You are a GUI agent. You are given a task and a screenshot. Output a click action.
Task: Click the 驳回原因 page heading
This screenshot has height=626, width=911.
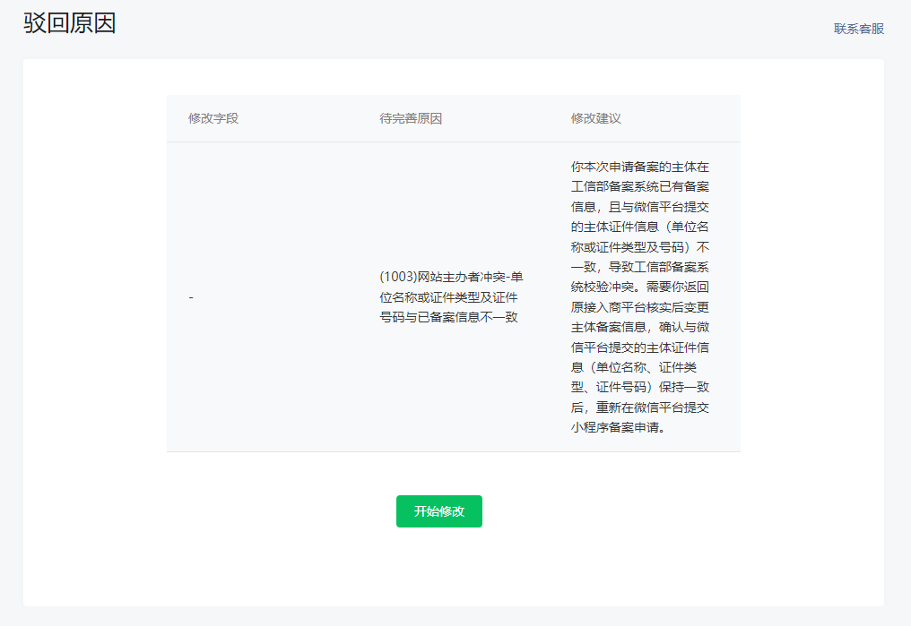[x=70, y=23]
